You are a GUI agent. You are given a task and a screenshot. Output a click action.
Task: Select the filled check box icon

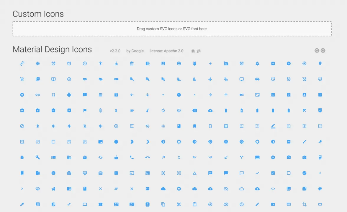[x=273, y=173]
